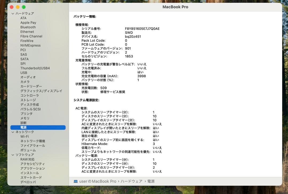Select メモリ in the sidebar

coord(25,118)
